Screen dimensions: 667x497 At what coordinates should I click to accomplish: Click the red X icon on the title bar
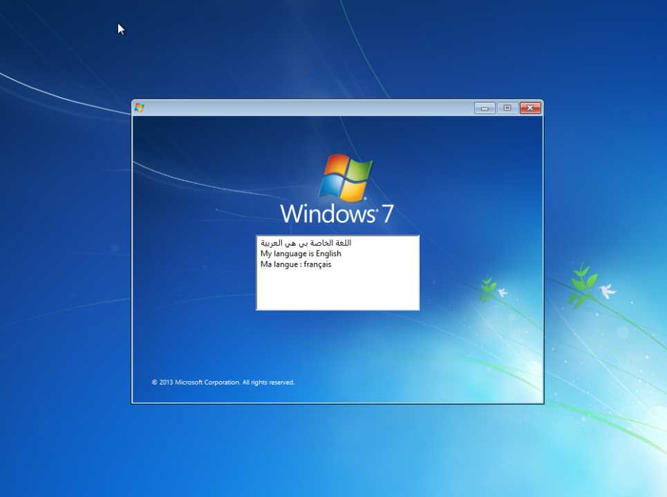[x=529, y=108]
